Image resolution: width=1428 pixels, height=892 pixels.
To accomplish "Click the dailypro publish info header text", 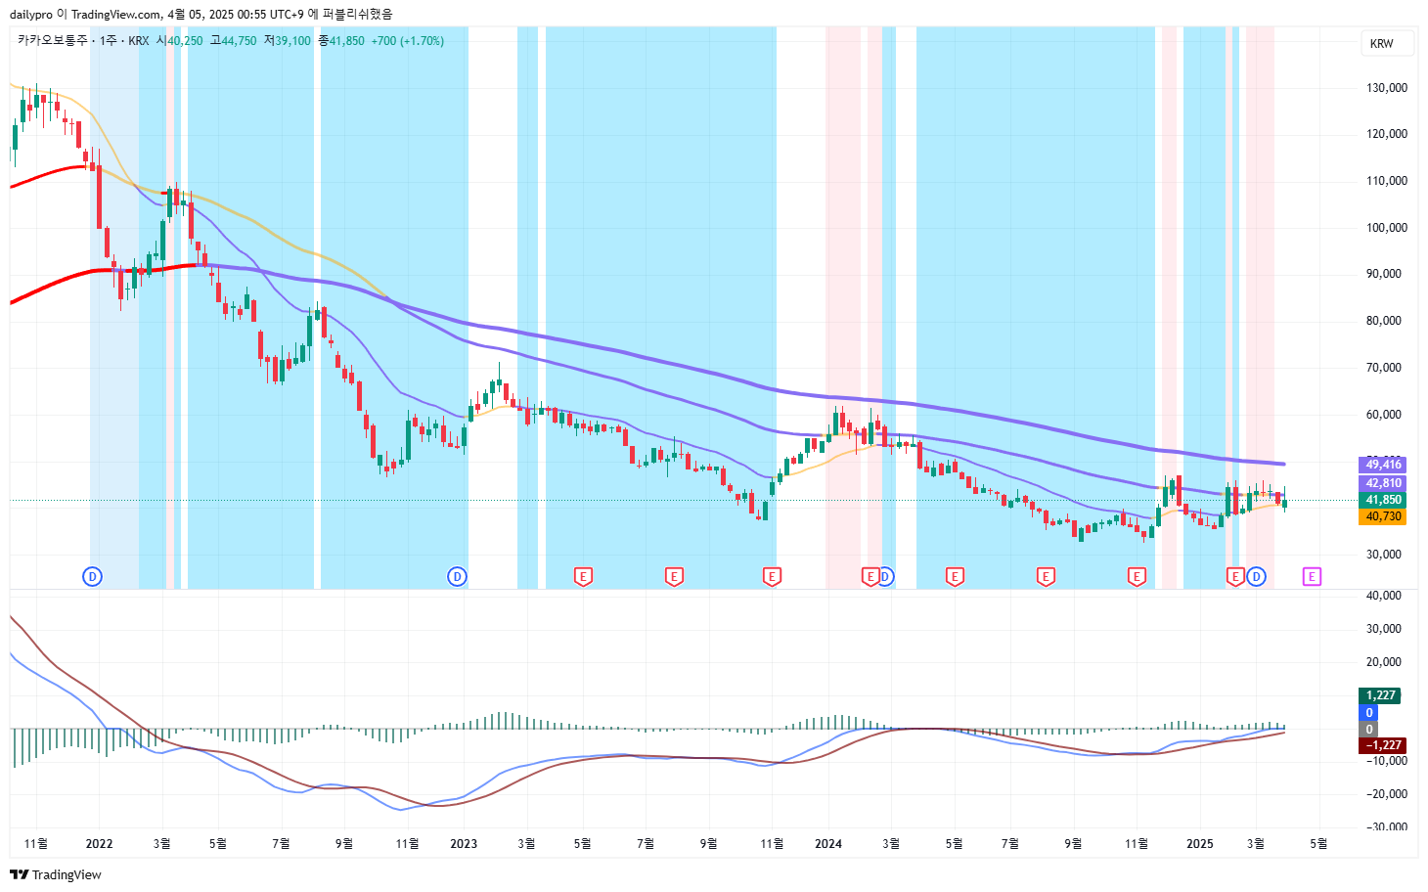I will [201, 14].
